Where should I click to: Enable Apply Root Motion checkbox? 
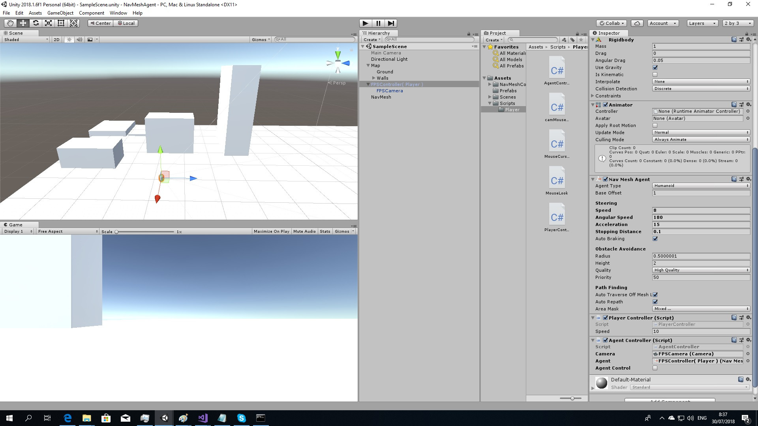(655, 125)
